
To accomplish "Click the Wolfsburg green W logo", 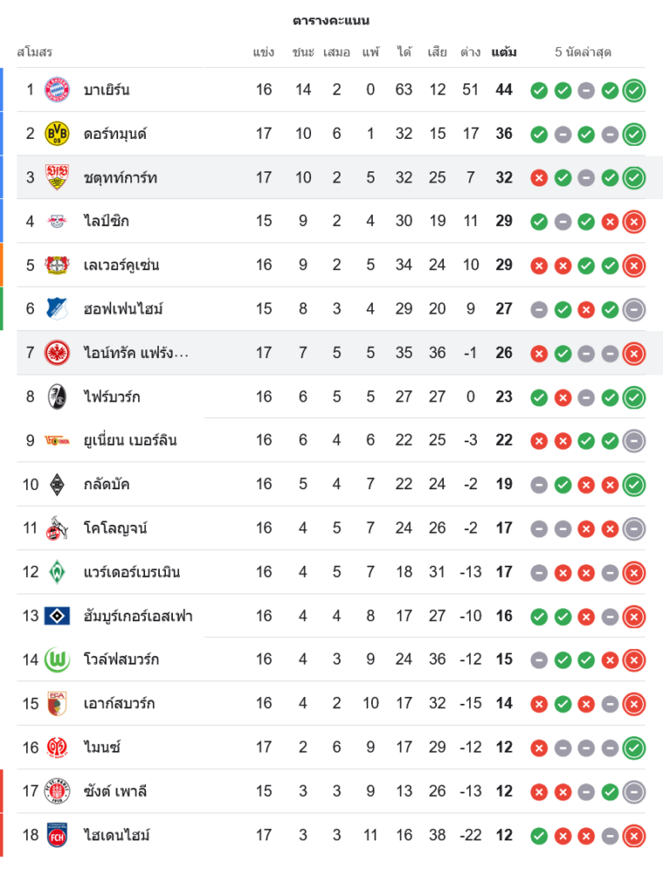I will 56,660.
